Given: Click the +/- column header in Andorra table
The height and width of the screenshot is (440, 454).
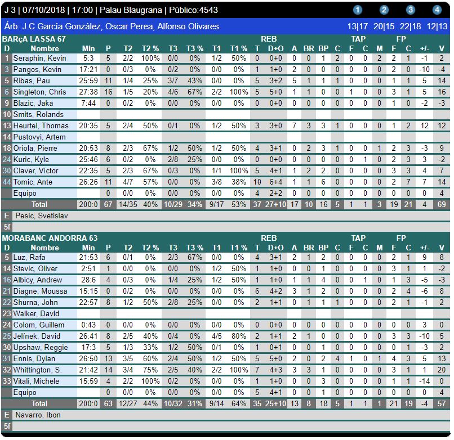Looking at the screenshot, I should click(x=425, y=248).
